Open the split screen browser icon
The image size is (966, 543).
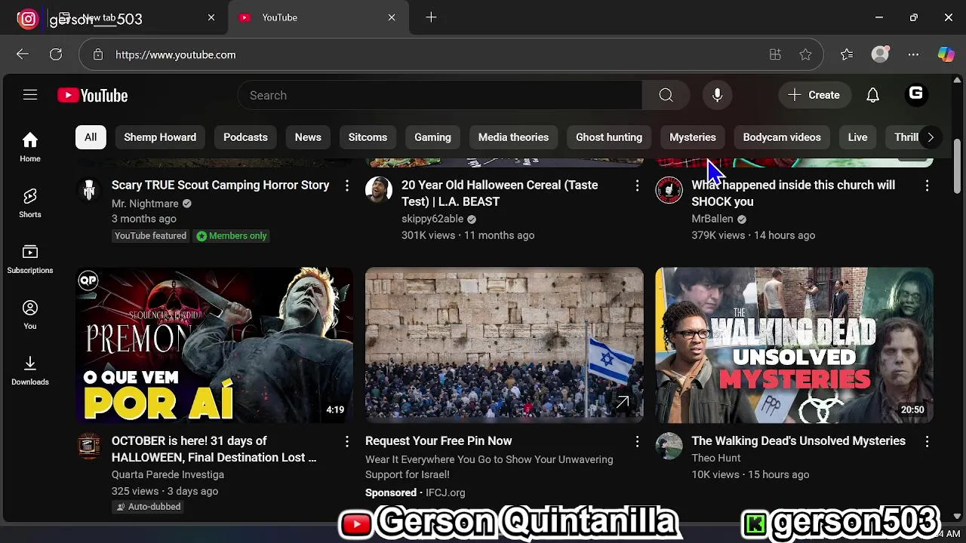[x=775, y=54]
